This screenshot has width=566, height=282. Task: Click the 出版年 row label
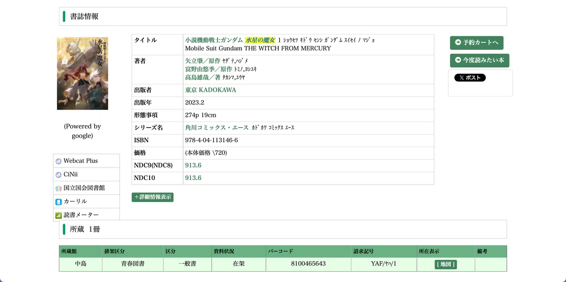click(x=143, y=103)
